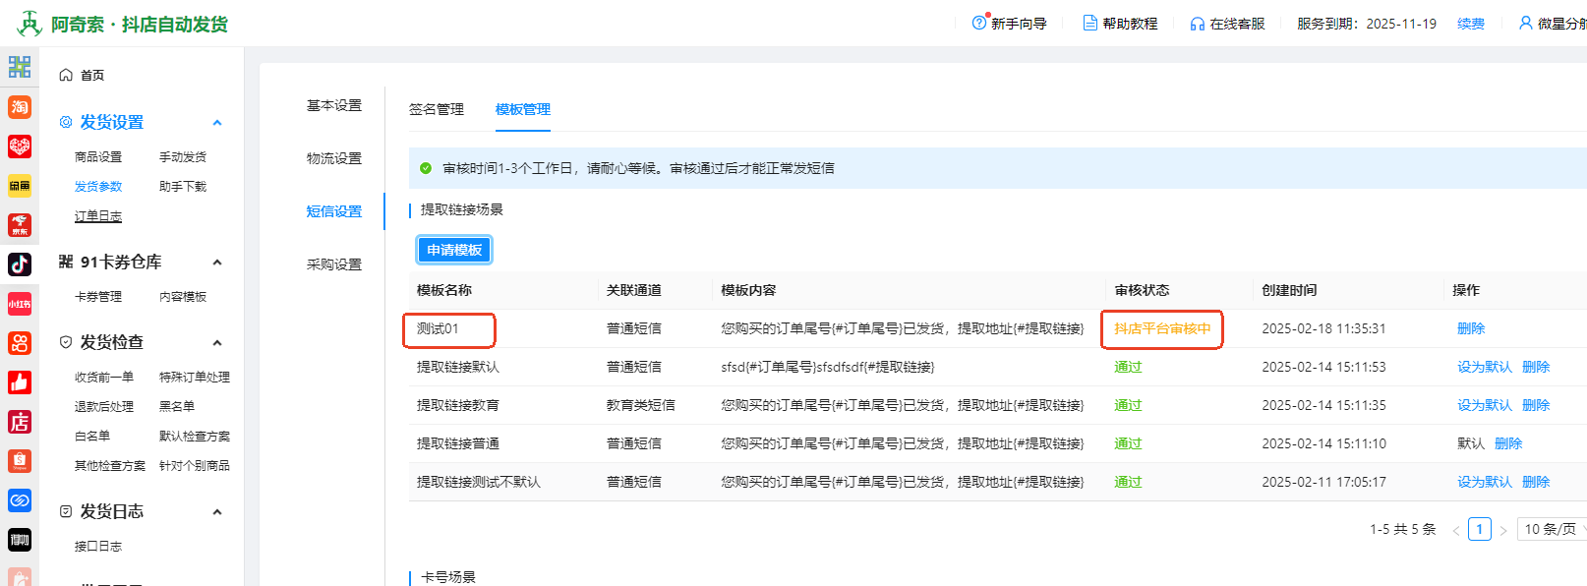1587x586 pixels.
Task: Open 基本设置 in the settings menu
Action: tap(334, 105)
